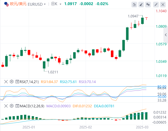168x131 pixels.
Task: Open the indicator line chart tool
Action: pos(134,5)
